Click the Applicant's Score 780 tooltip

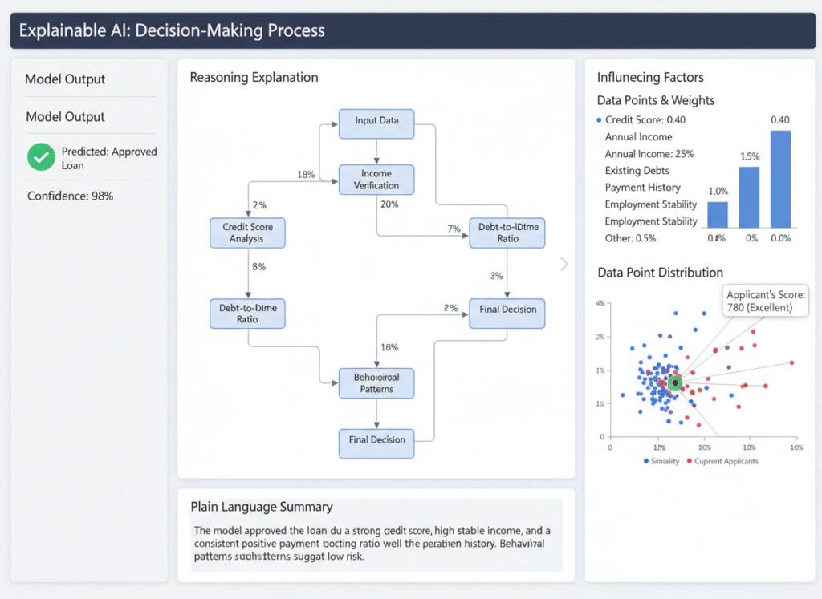click(x=767, y=301)
